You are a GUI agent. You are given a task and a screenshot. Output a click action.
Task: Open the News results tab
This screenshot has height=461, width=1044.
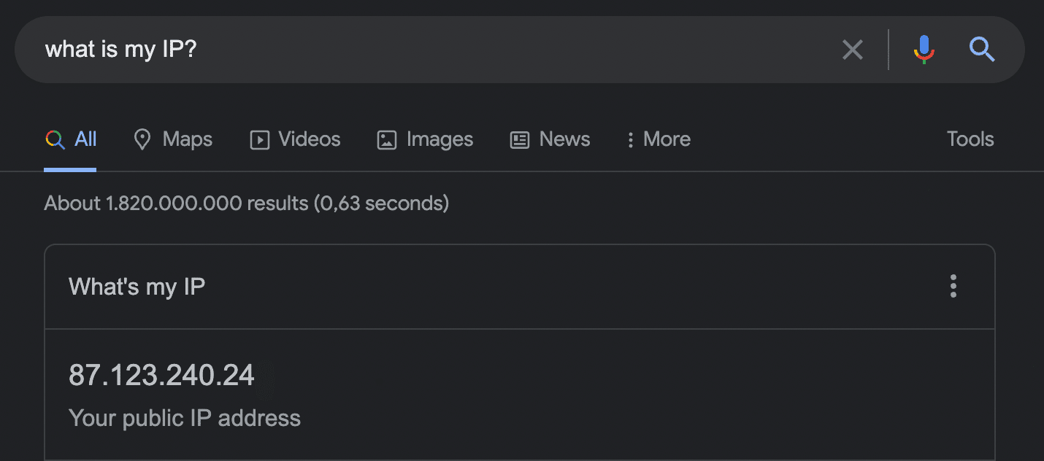[x=550, y=139]
